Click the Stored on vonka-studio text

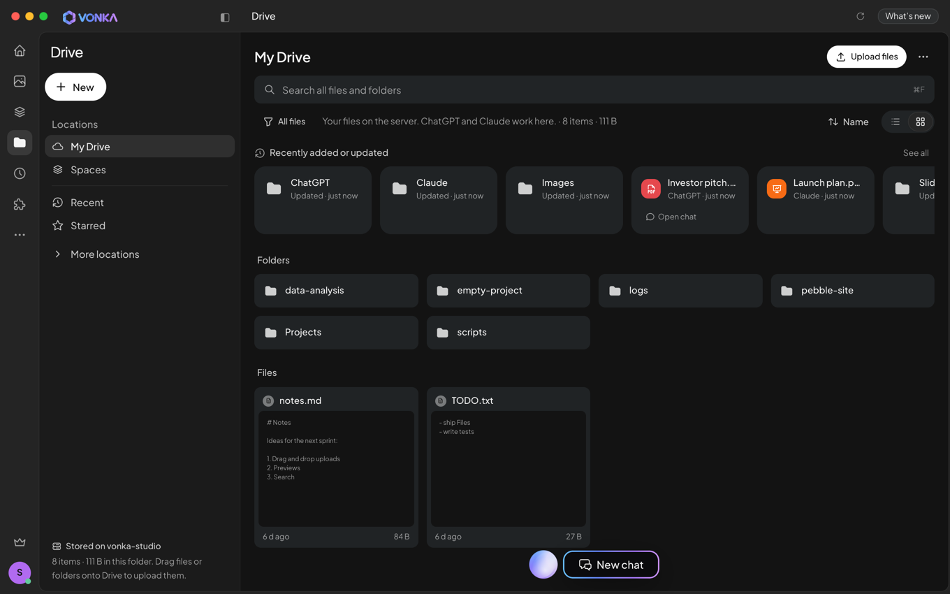(113, 546)
